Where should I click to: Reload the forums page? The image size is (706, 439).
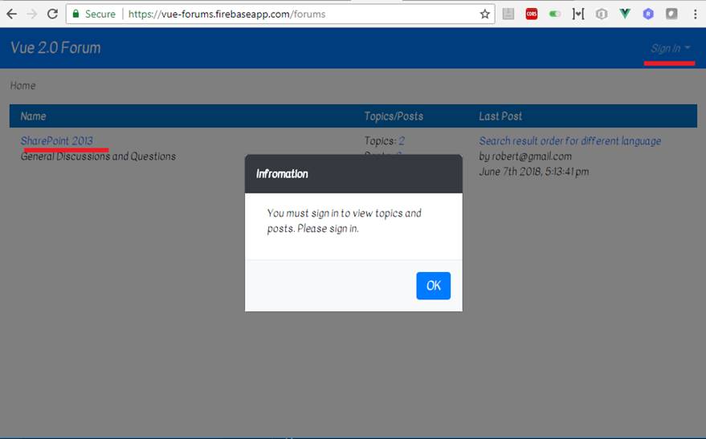click(x=52, y=14)
